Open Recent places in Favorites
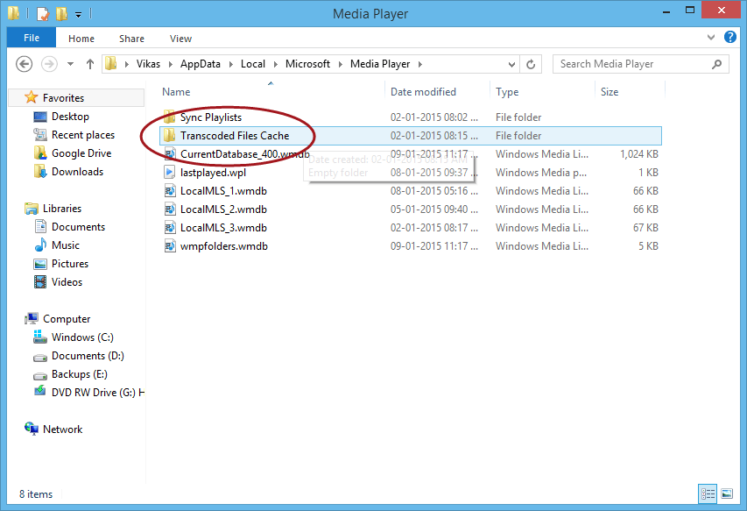The height and width of the screenshot is (511, 747). tap(83, 135)
